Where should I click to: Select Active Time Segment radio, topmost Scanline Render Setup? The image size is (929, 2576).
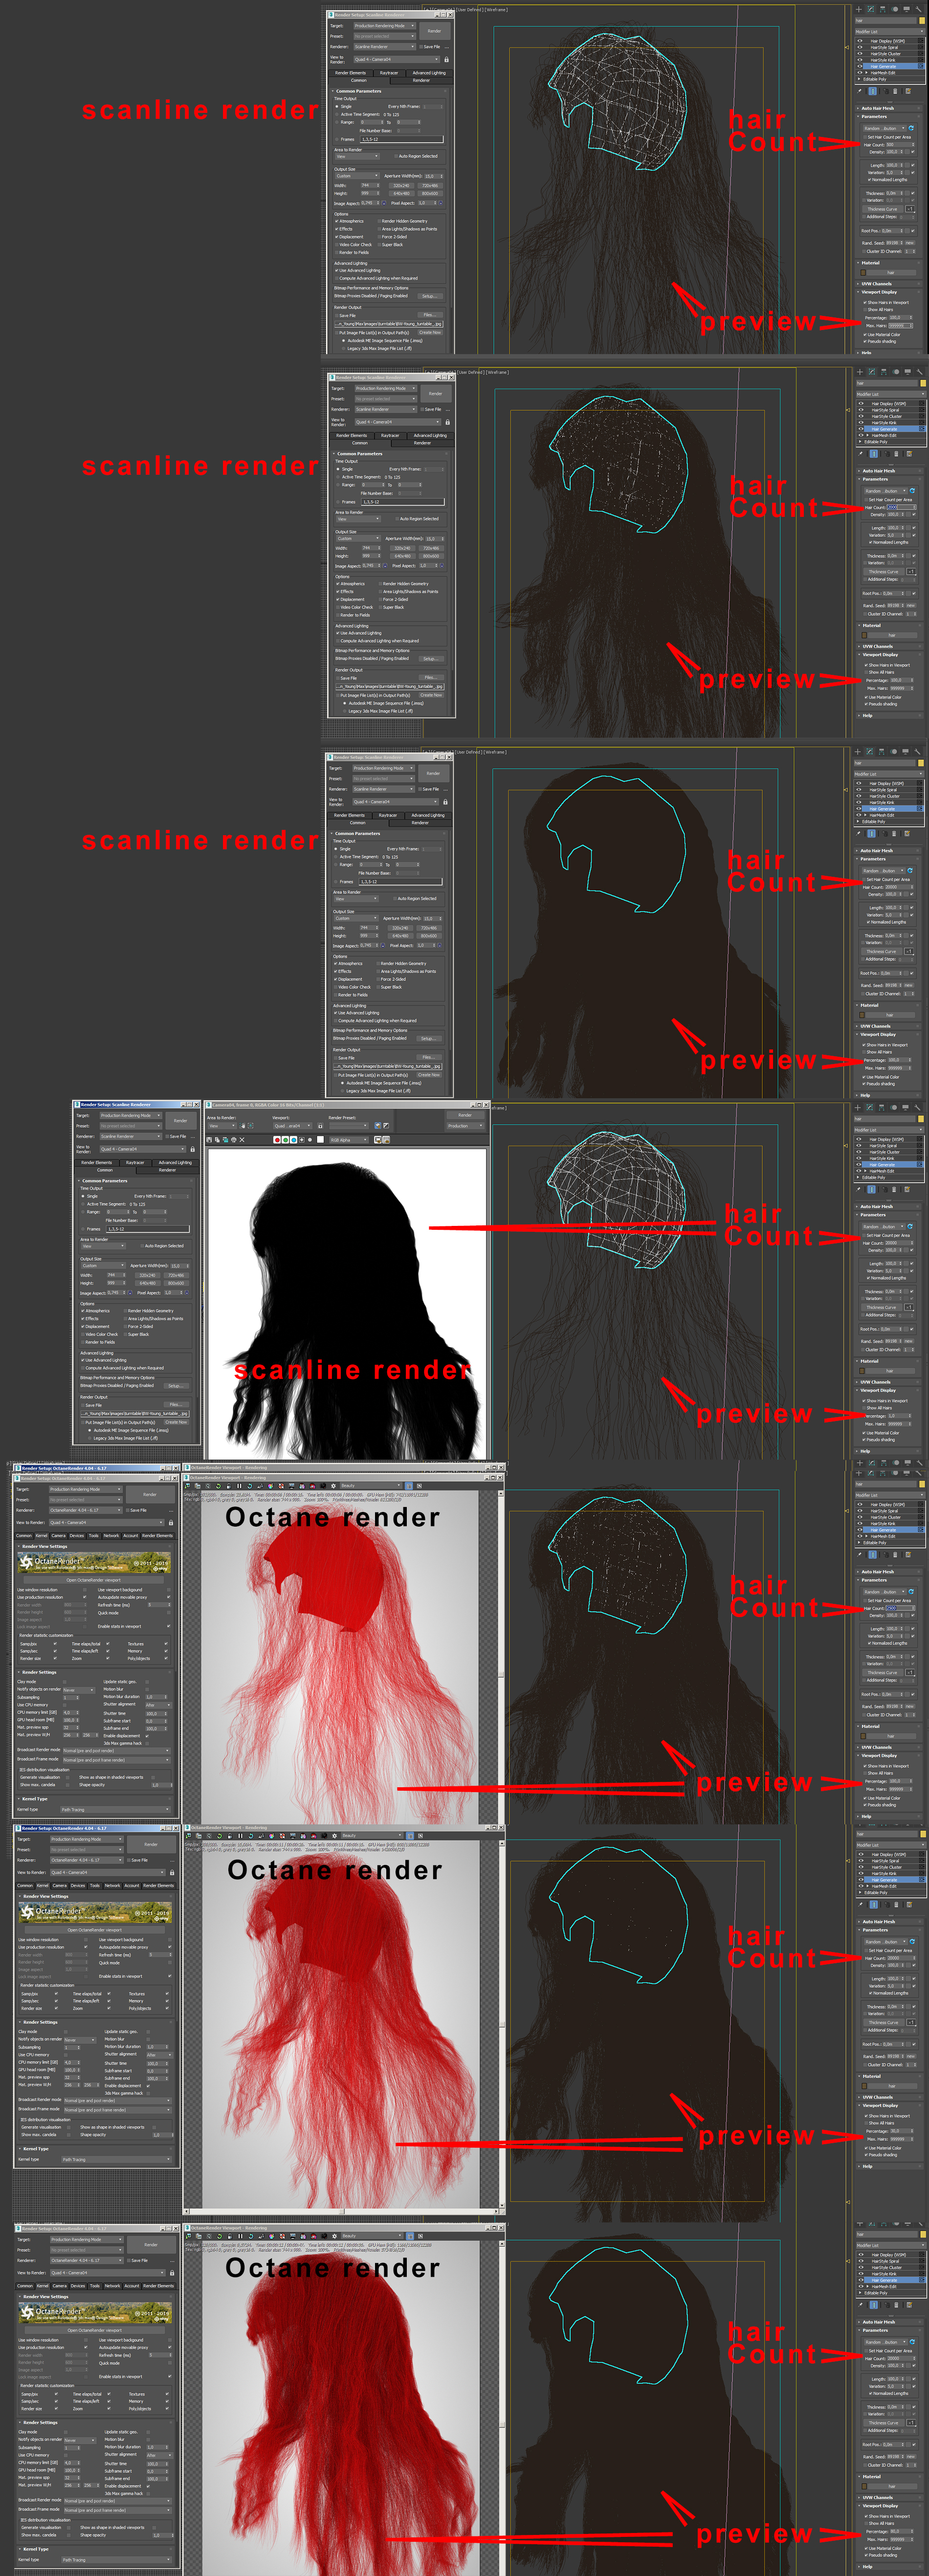[x=336, y=115]
